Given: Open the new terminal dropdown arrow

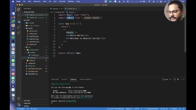Looking at the screenshot, I should click(x=172, y=79).
